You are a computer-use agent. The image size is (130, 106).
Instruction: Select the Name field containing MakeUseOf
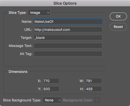pyautogui.click(x=68, y=22)
